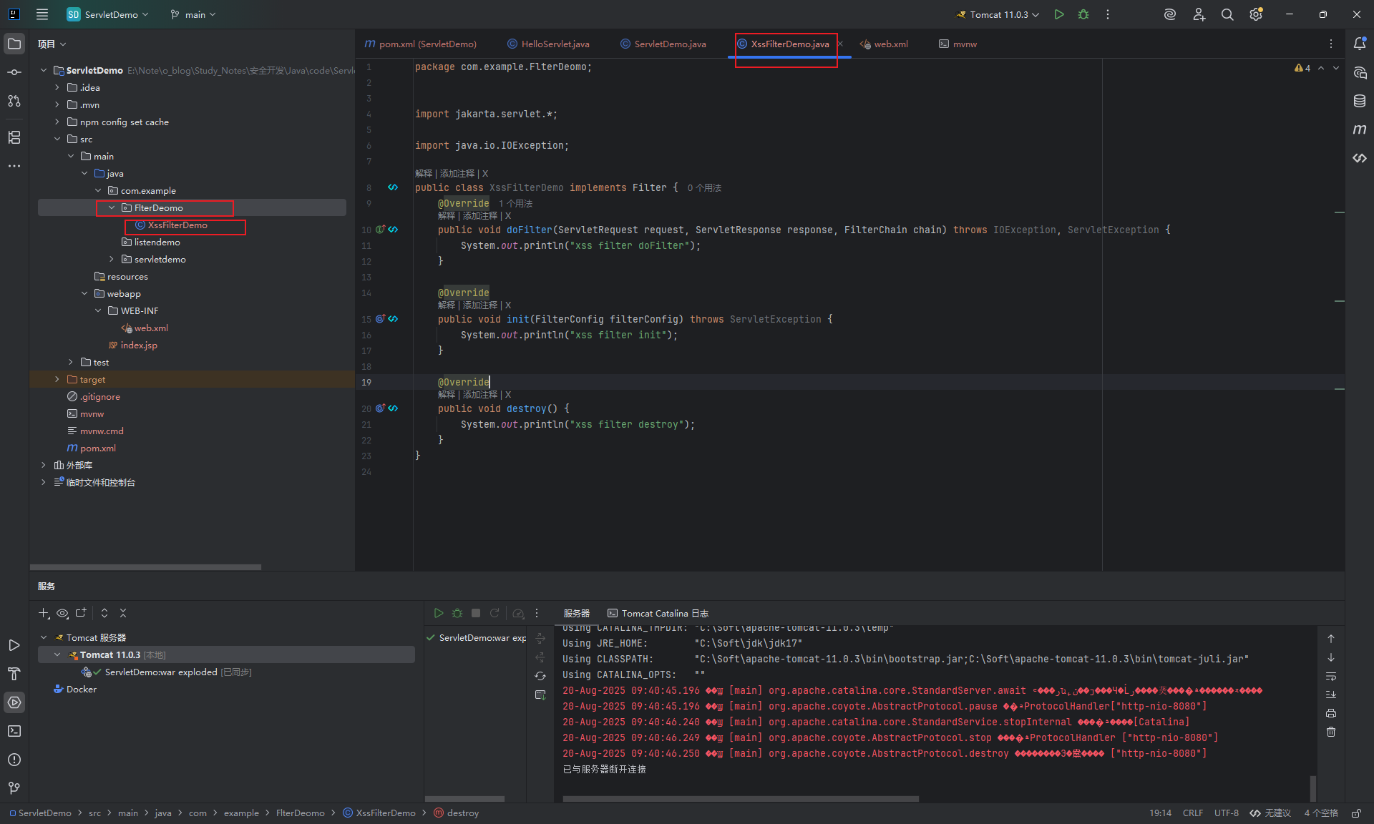This screenshot has height=824, width=1374.
Task: Open run toolbar more actions menu
Action: pos(1108,14)
